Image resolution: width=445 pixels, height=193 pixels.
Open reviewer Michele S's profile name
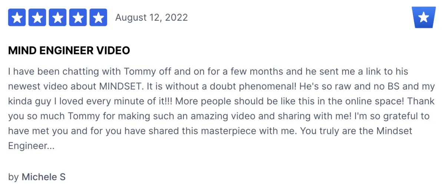[43, 177]
